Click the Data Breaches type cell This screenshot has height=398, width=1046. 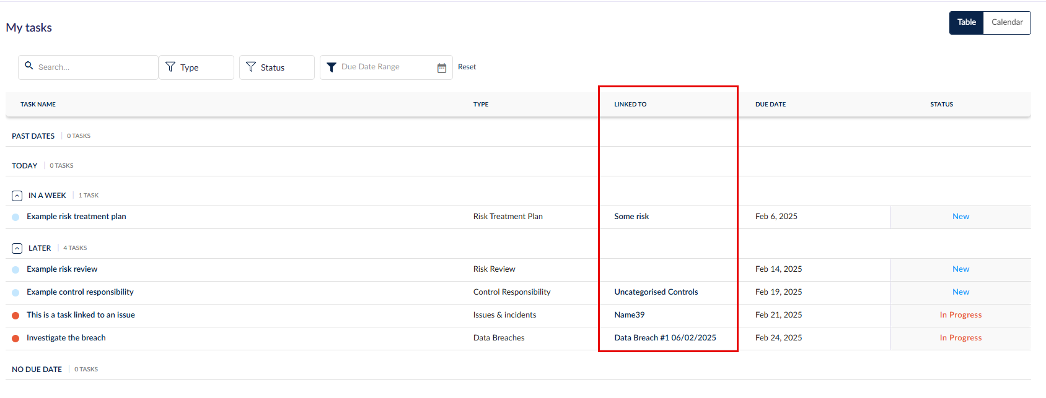[x=499, y=338]
